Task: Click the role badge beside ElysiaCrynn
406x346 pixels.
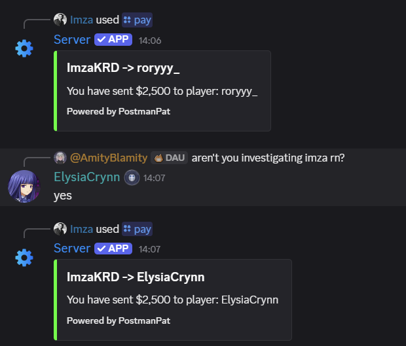Action: tap(132, 177)
